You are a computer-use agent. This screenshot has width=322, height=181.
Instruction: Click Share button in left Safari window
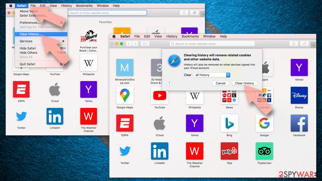tap(184, 13)
